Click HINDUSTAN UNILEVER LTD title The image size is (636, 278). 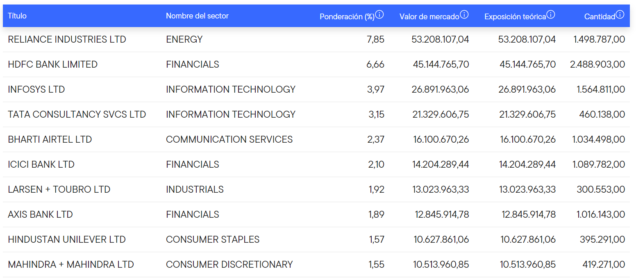pyautogui.click(x=67, y=239)
